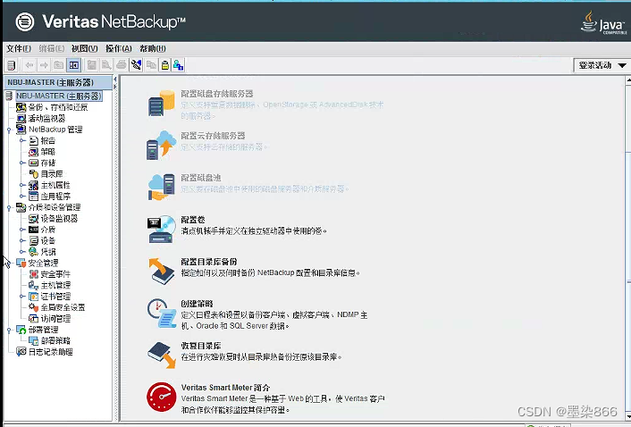The image size is (631, 427).
Task: Expand the 证书管理 tree node
Action: [x=21, y=297]
